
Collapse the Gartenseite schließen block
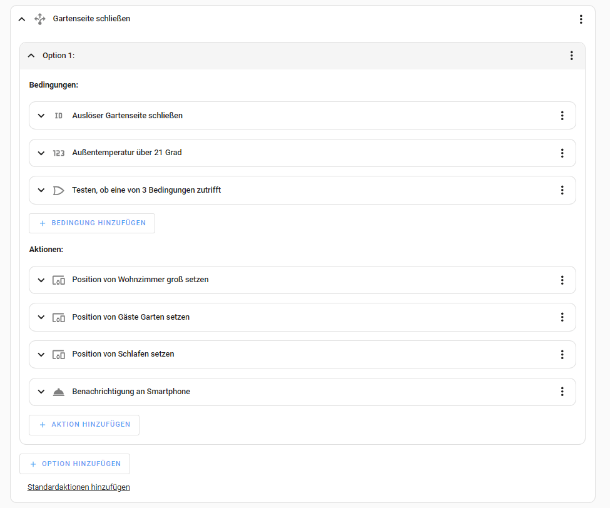click(x=22, y=19)
